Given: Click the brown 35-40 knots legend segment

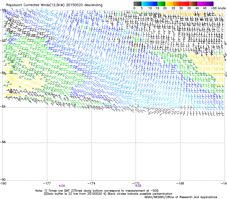Looking at the screenshot, I should [x=193, y=4].
